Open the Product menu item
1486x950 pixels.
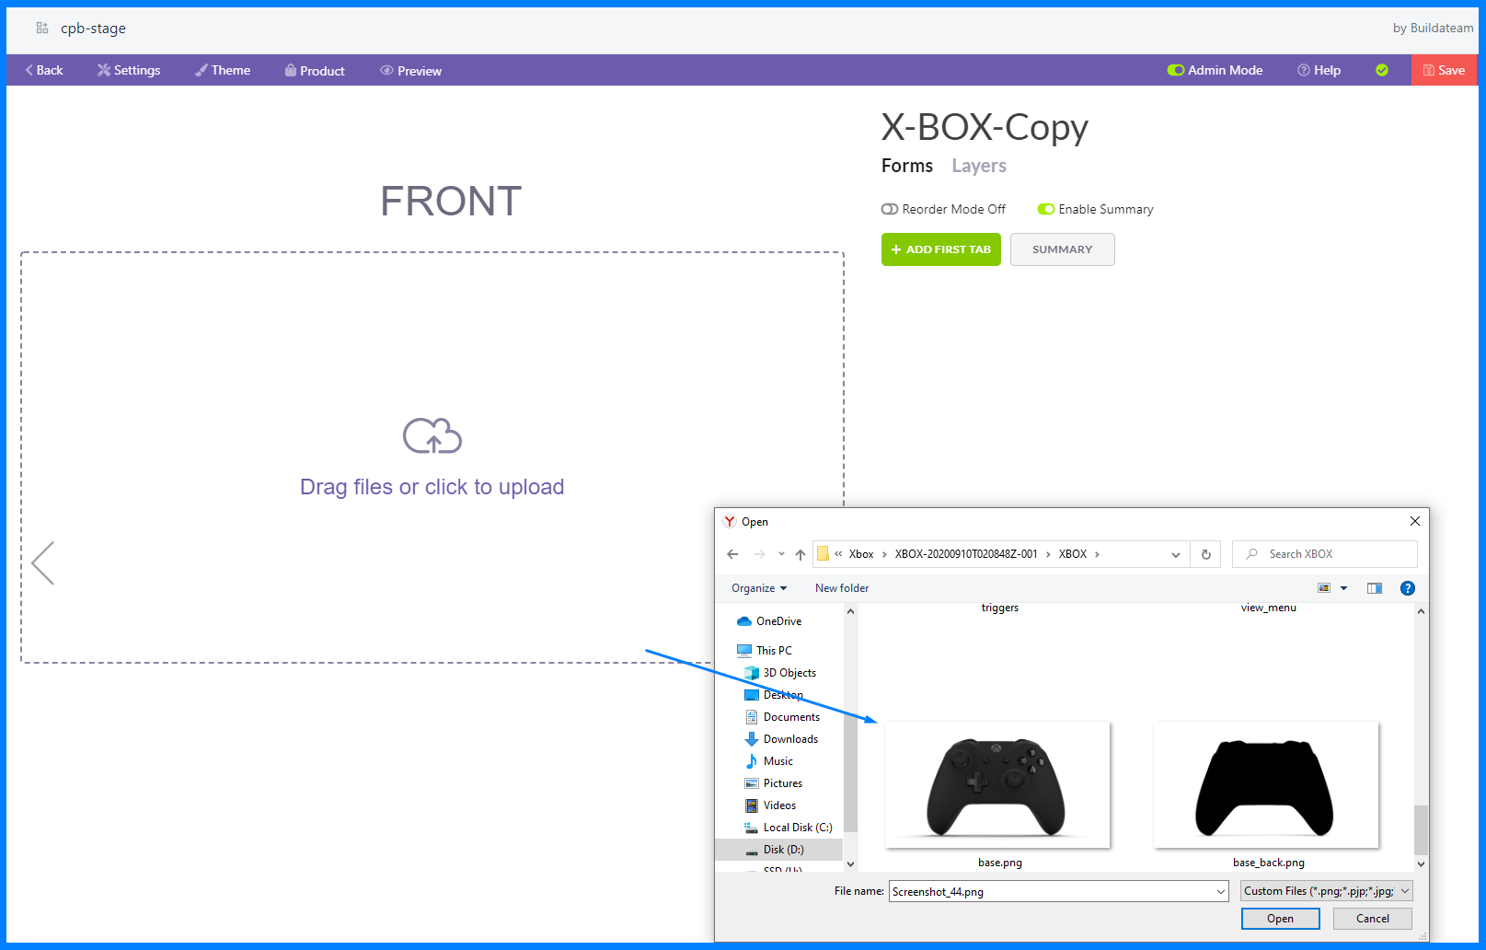click(315, 71)
